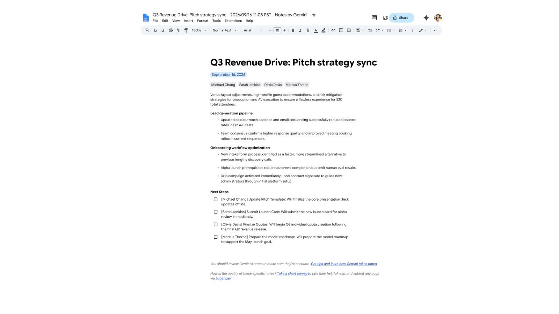The height and width of the screenshot is (314, 559).
Task: Check off Olivia Davis' Finalize Quotas task
Action: (x=216, y=224)
